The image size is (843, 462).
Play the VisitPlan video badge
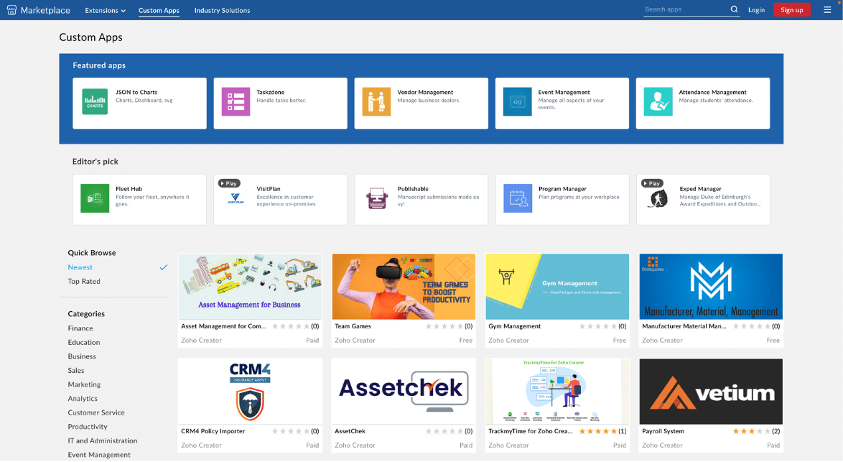coord(229,183)
